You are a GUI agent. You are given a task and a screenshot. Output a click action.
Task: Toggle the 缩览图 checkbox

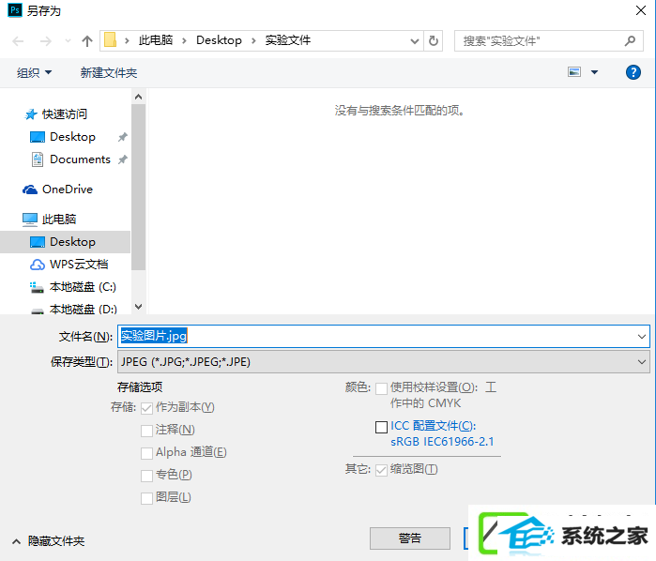[381, 470]
